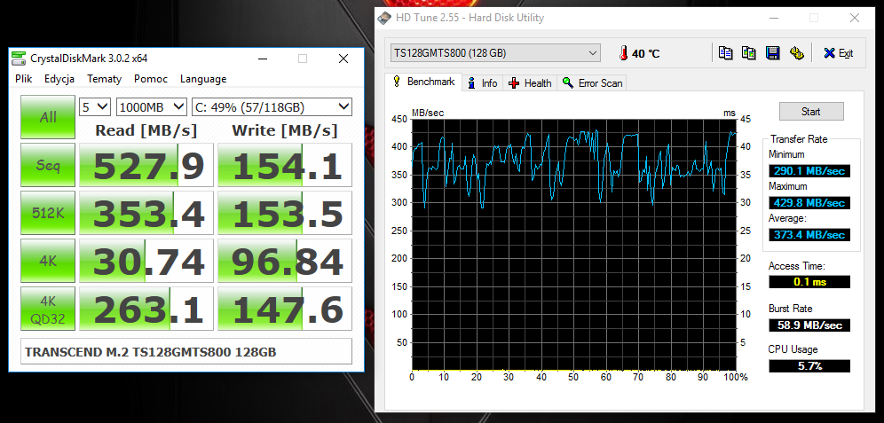884x423 pixels.
Task: Click the 4K QD32 write value 147.6
Action: coord(285,309)
